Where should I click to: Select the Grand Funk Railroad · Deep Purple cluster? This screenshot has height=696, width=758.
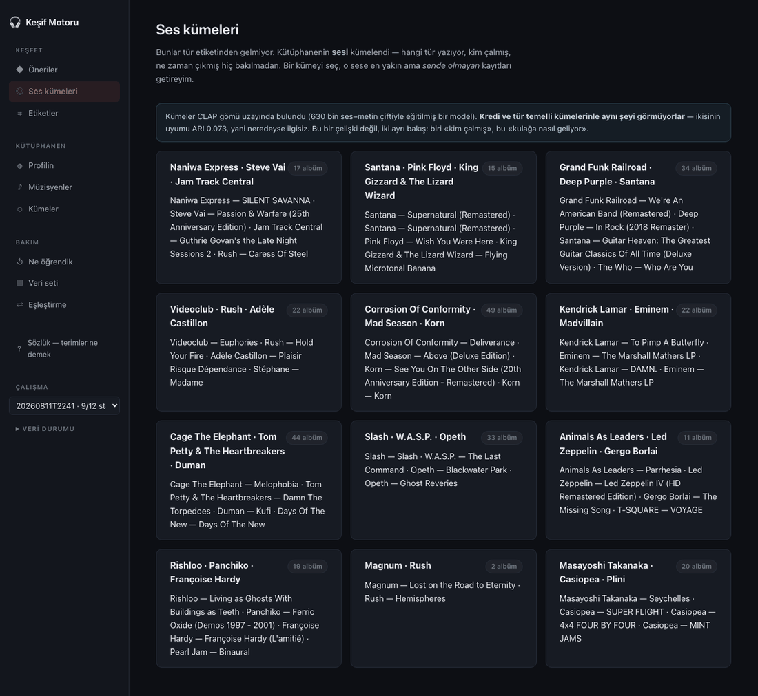click(638, 218)
